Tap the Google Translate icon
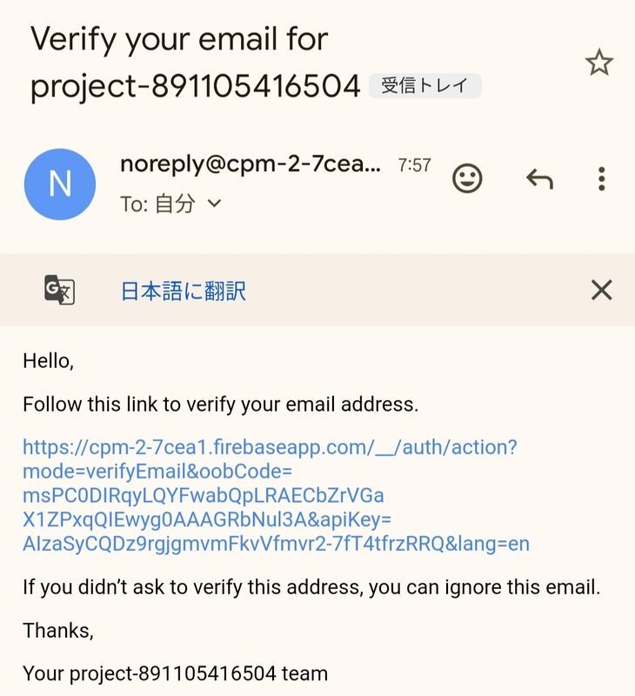Screen dimensions: 635x696 [x=59, y=290]
